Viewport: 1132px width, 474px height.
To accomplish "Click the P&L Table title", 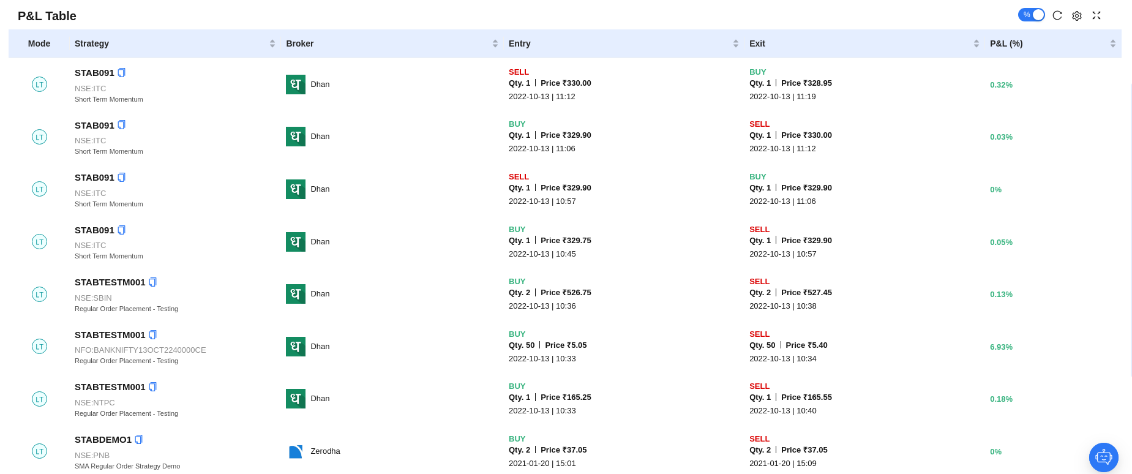I will point(47,16).
